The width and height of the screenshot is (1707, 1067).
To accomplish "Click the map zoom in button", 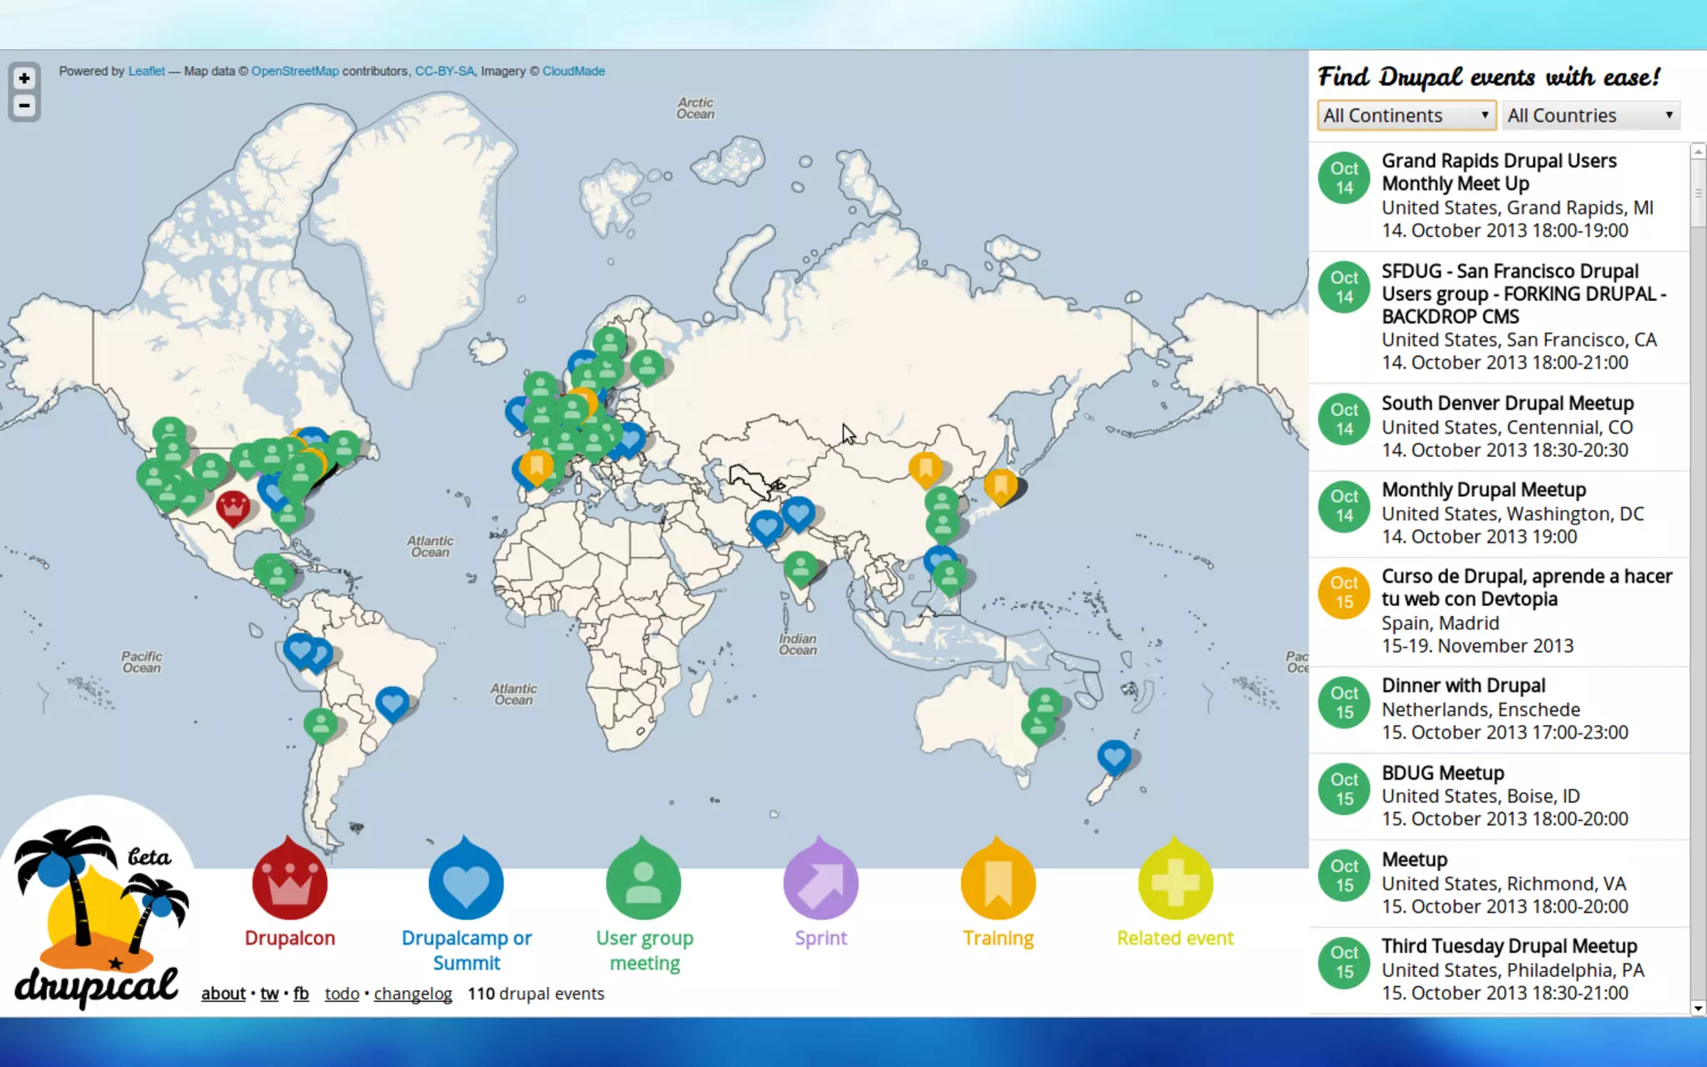I will point(24,78).
